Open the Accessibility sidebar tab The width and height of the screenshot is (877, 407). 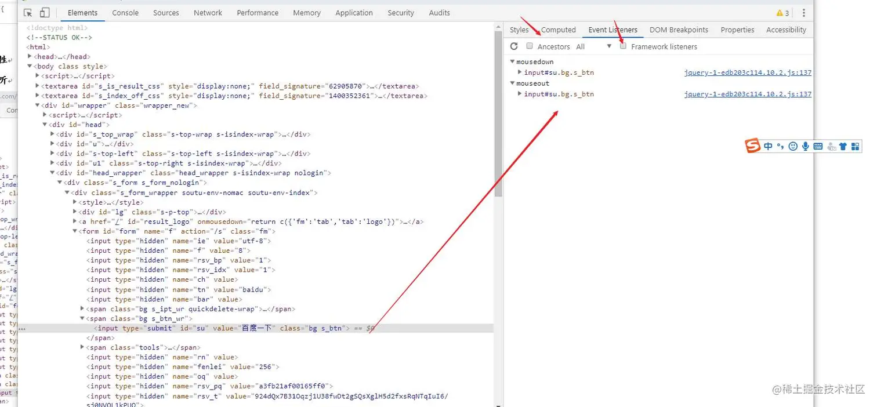pos(786,30)
